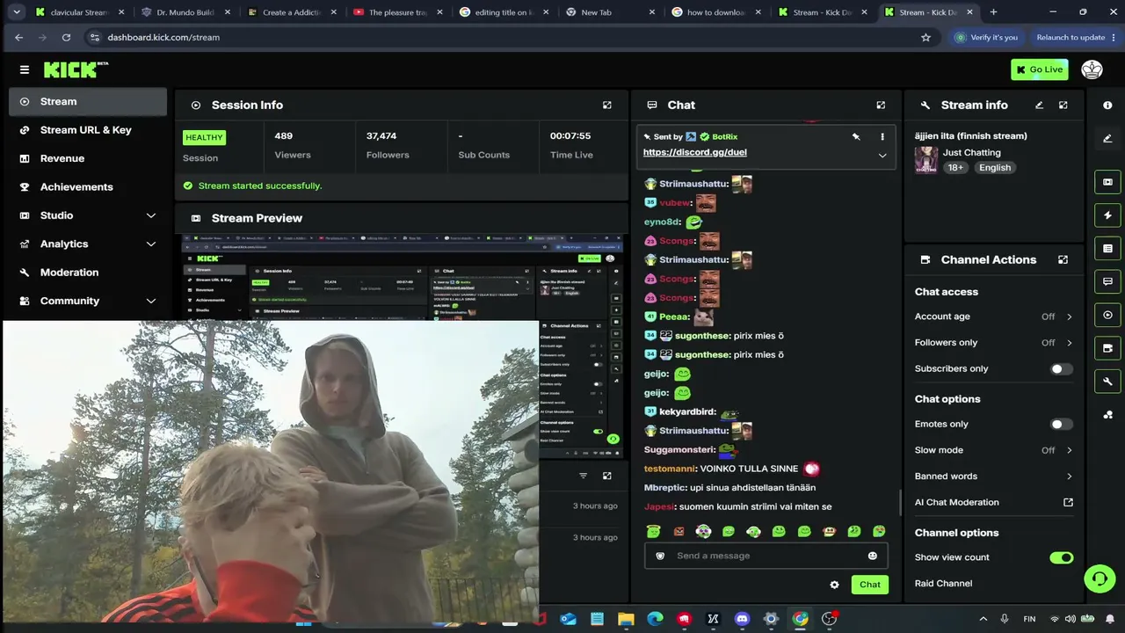Open a new browser tab

coord(993,12)
